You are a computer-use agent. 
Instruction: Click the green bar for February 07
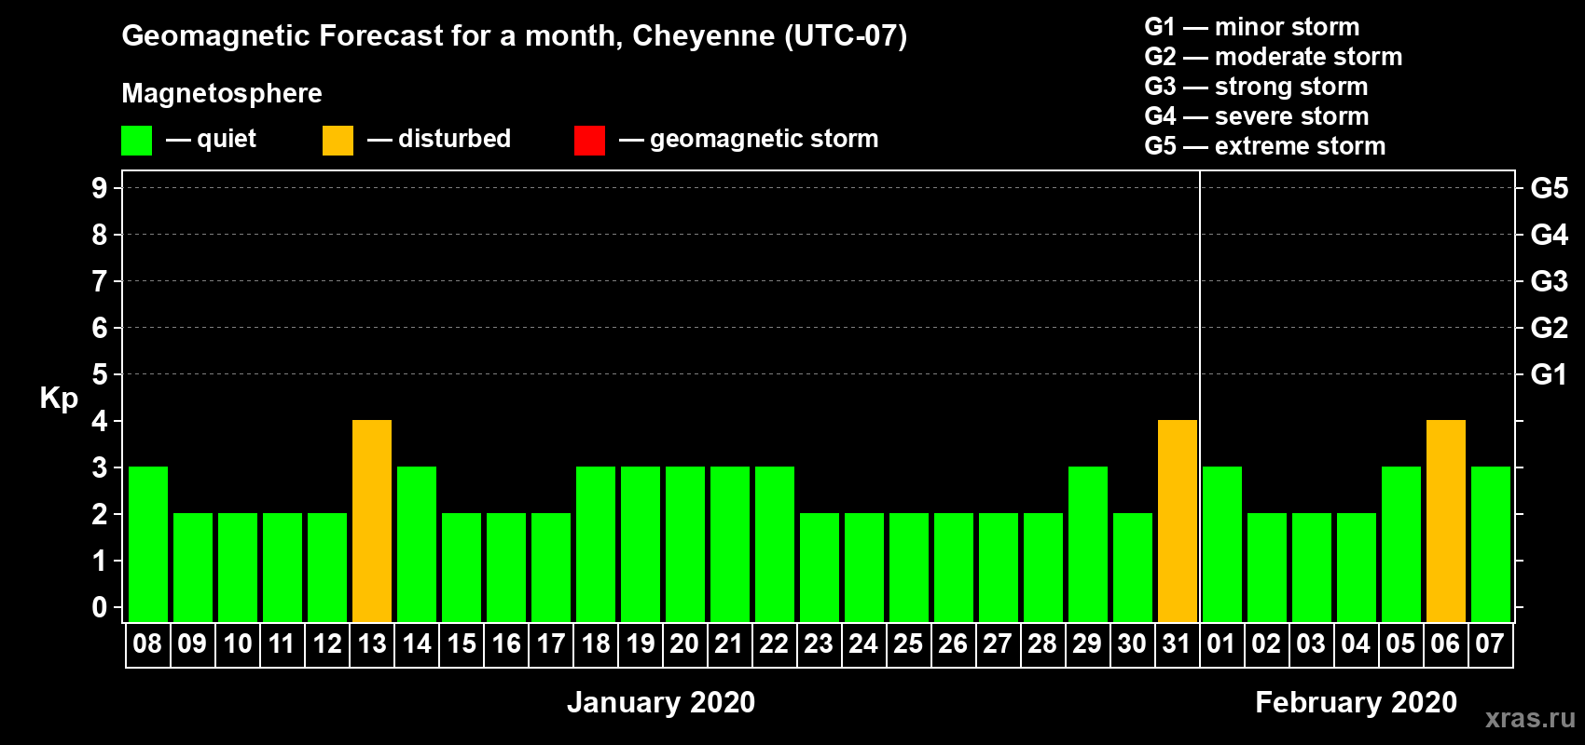click(x=1491, y=545)
